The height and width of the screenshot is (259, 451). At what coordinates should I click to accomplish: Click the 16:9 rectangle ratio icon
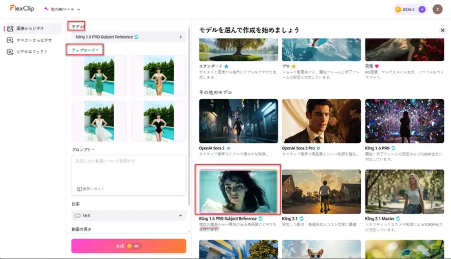point(77,216)
